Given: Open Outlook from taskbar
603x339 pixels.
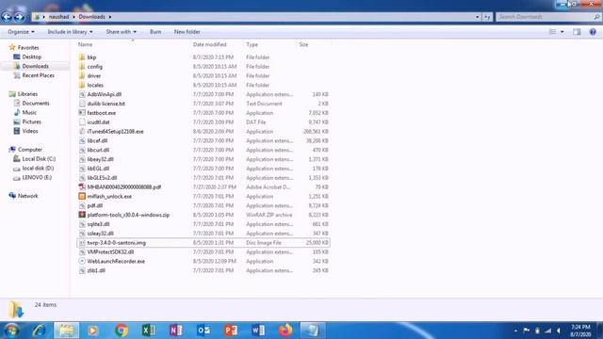Looking at the screenshot, I should 204,331.
